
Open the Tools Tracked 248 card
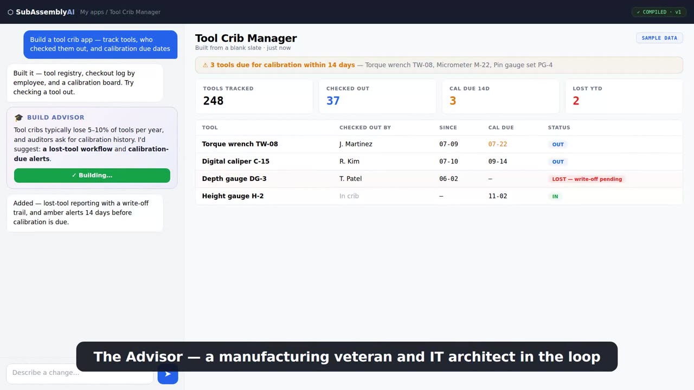pyautogui.click(x=254, y=96)
